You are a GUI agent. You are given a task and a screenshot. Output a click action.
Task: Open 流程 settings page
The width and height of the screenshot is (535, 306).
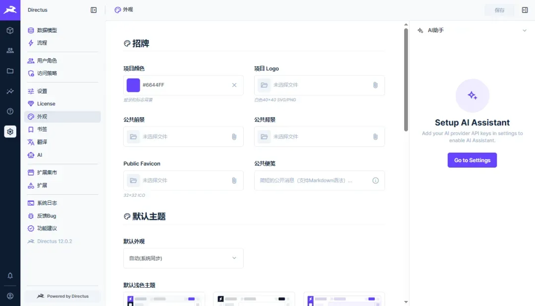pos(62,43)
